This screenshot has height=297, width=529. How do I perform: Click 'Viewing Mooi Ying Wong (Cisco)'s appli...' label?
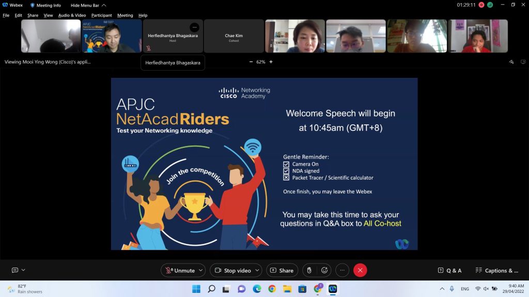tap(48, 62)
